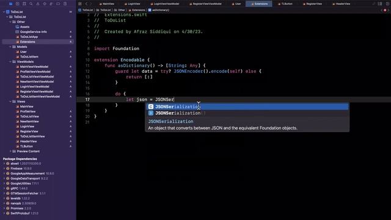
Task: Open the Bookmarks navigator icon
Action: pyautogui.click(x=24, y=4)
